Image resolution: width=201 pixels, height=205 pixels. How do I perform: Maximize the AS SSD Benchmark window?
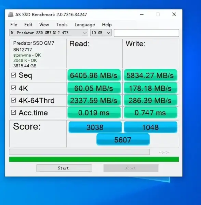[158, 14]
